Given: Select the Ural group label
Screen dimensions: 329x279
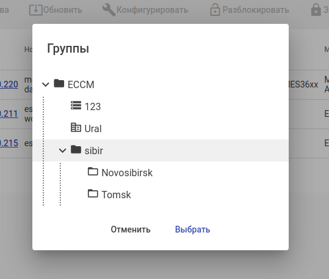Looking at the screenshot, I should [x=93, y=128].
